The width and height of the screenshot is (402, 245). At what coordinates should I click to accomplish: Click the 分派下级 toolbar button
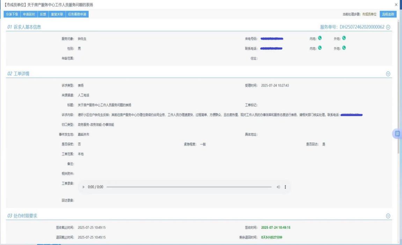click(x=12, y=14)
